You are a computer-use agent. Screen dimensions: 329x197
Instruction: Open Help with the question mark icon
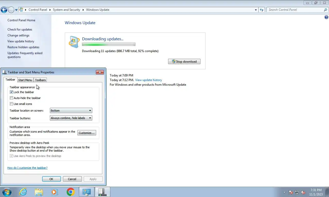pos(326,17)
